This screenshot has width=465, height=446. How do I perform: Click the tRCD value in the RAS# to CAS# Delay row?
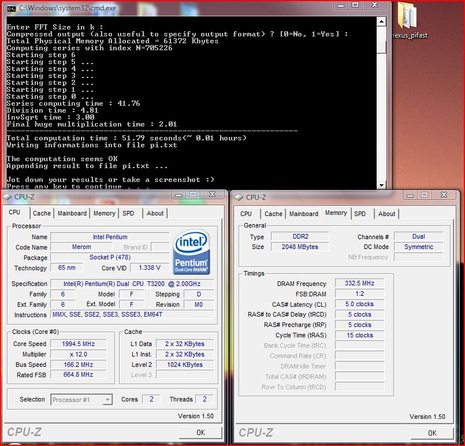click(x=360, y=314)
